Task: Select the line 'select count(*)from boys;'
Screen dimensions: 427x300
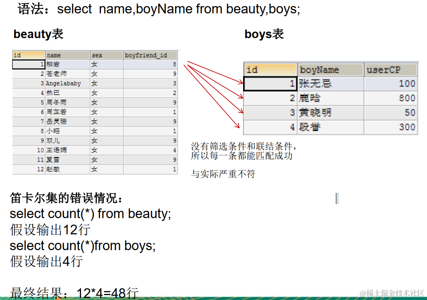Action: point(83,246)
